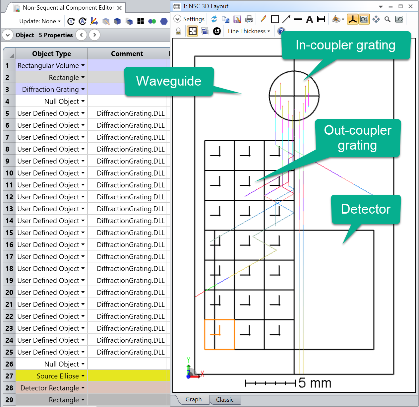419x407 pixels.
Task: Open the Tilt/Decenter Elements tool
Action: [x=94, y=22]
